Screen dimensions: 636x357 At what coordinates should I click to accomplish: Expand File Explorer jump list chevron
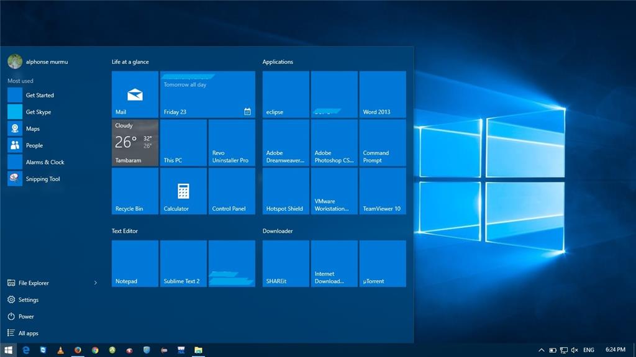[x=96, y=282]
